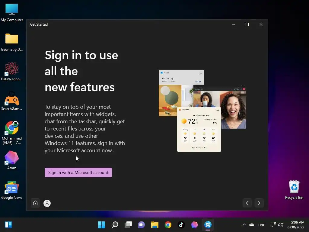Select the Geometry.D... folder on desktop

(x=12, y=42)
